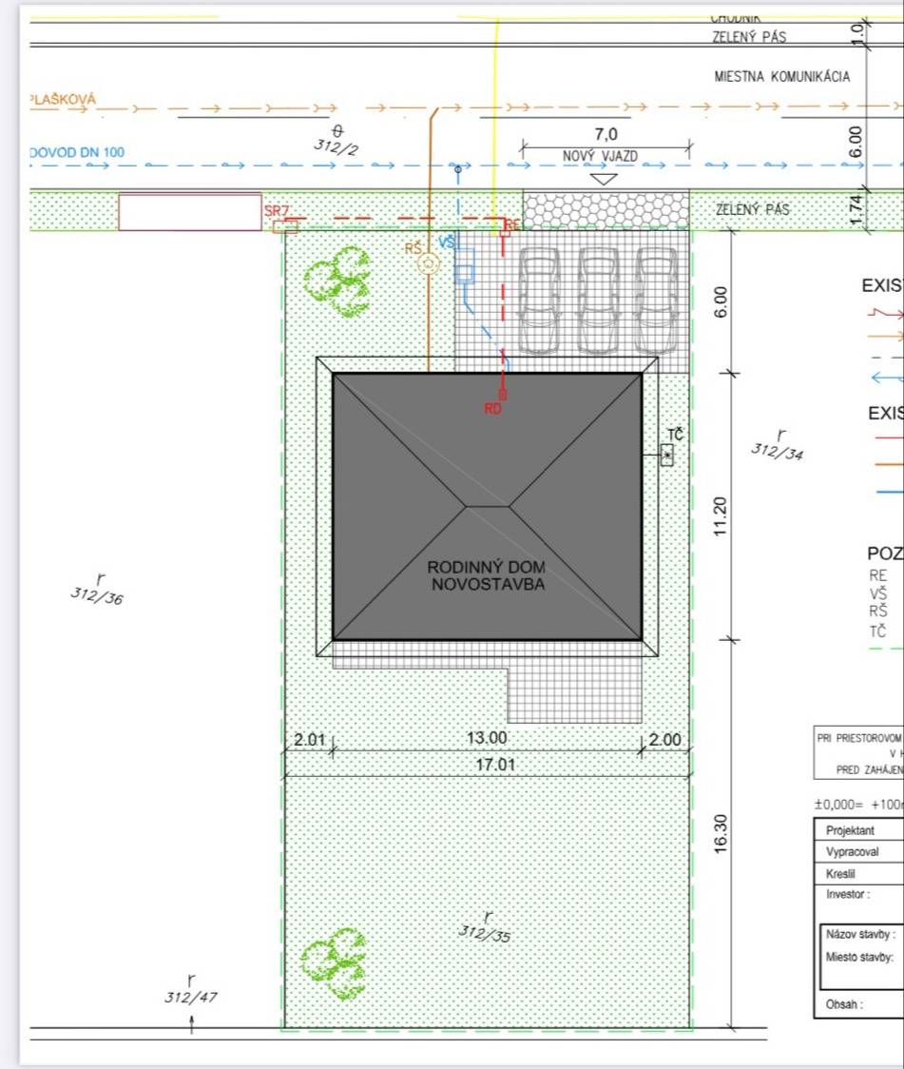Image resolution: width=904 pixels, height=1069 pixels.
Task: Select the MIESTNA KOMUNIKÁCIA label
Action: click(782, 76)
